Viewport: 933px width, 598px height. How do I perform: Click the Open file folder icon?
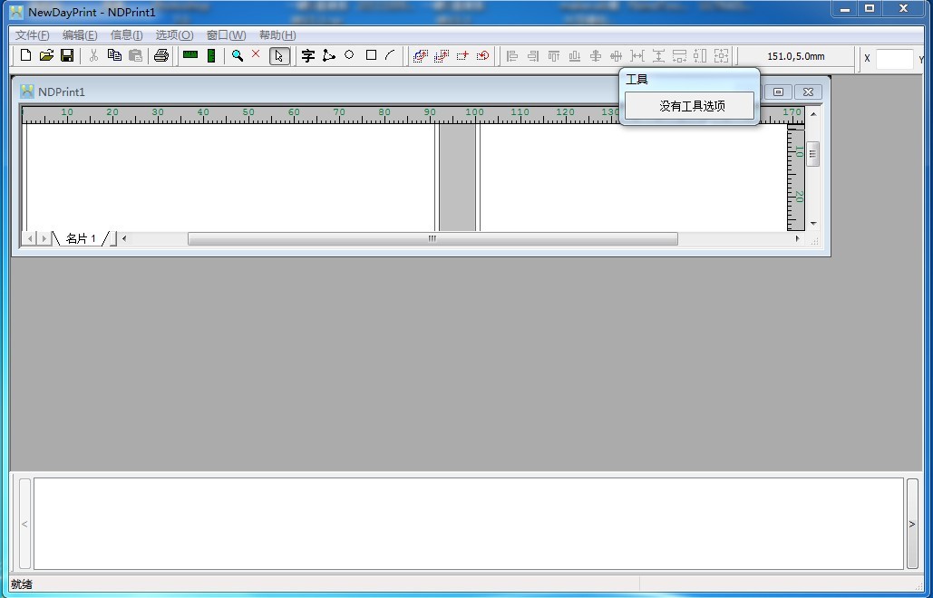tap(46, 55)
